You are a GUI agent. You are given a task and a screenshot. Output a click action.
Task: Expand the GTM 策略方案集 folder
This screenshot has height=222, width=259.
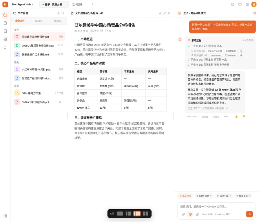pyautogui.click(x=39, y=93)
